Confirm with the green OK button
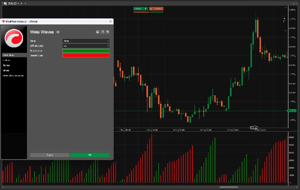300x190 pixels. point(90,155)
